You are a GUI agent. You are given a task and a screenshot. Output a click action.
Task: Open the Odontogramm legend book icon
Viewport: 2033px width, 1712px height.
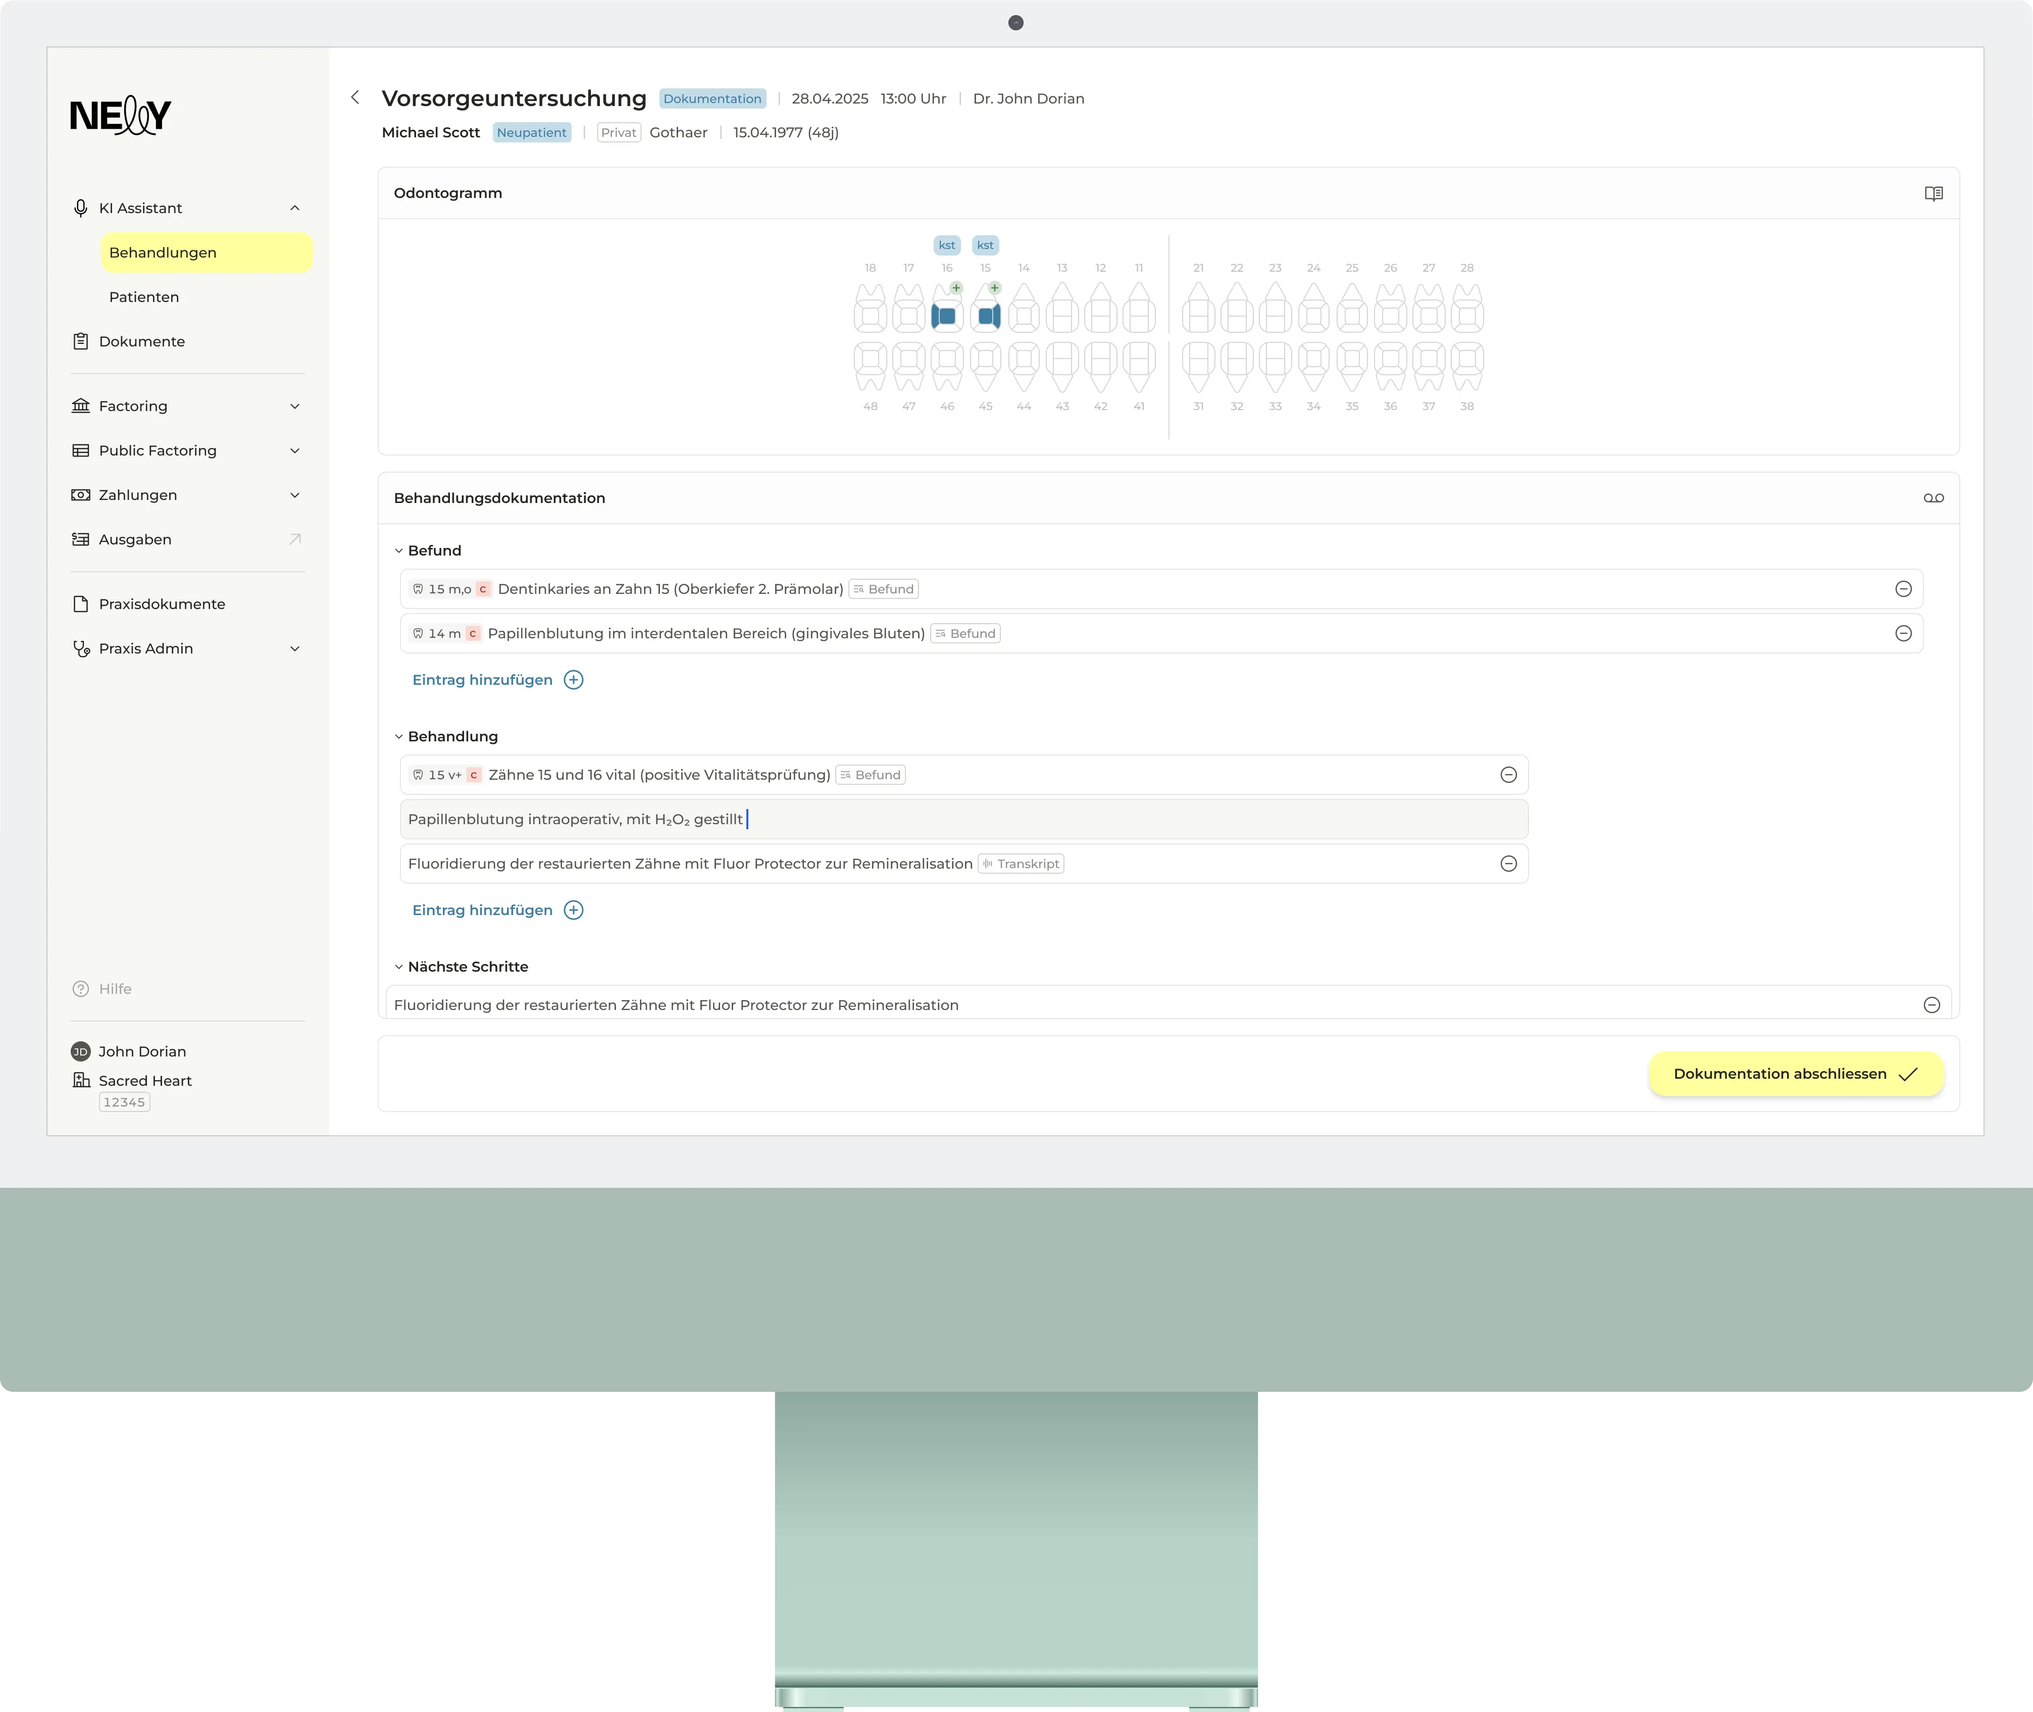coord(1933,193)
